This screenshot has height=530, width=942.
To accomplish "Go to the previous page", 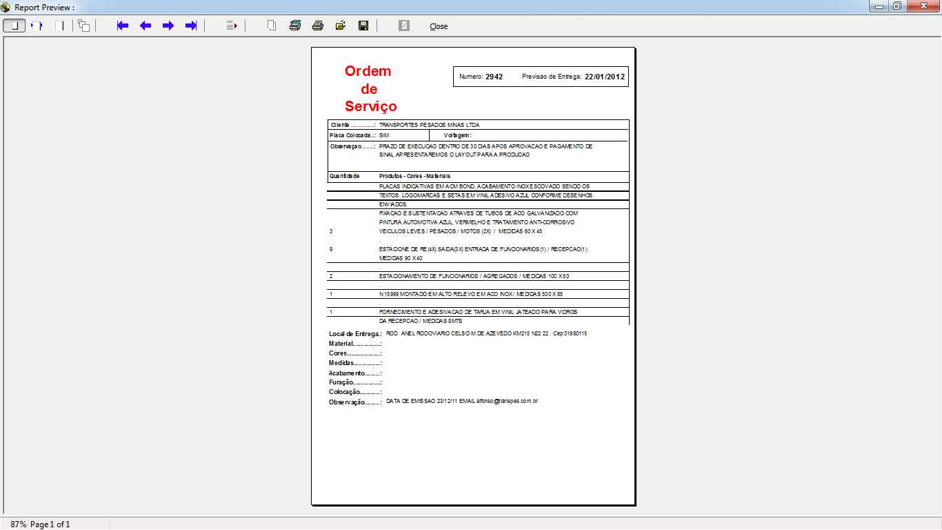I will point(146,26).
